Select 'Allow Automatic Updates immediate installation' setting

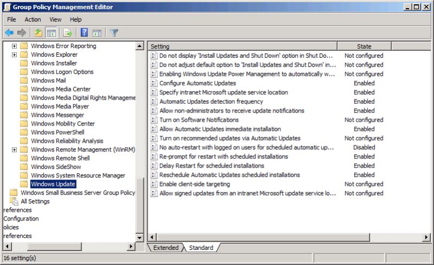(x=220, y=129)
